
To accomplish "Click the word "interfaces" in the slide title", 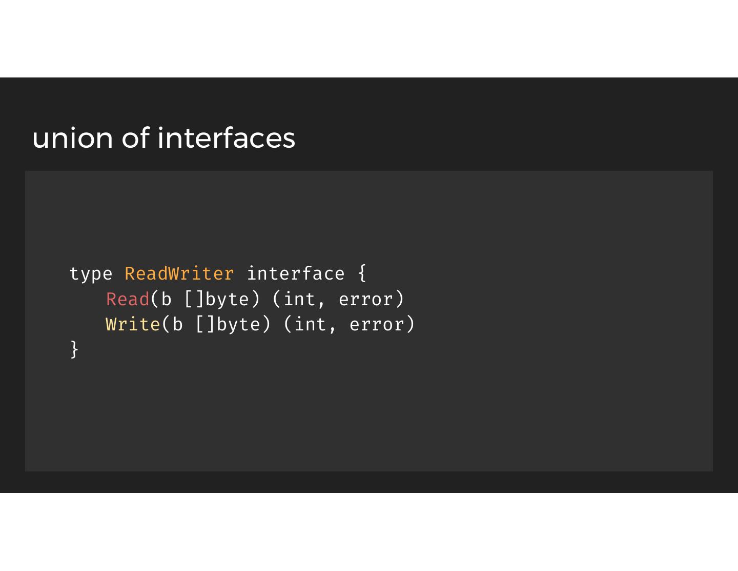I will pos(226,138).
